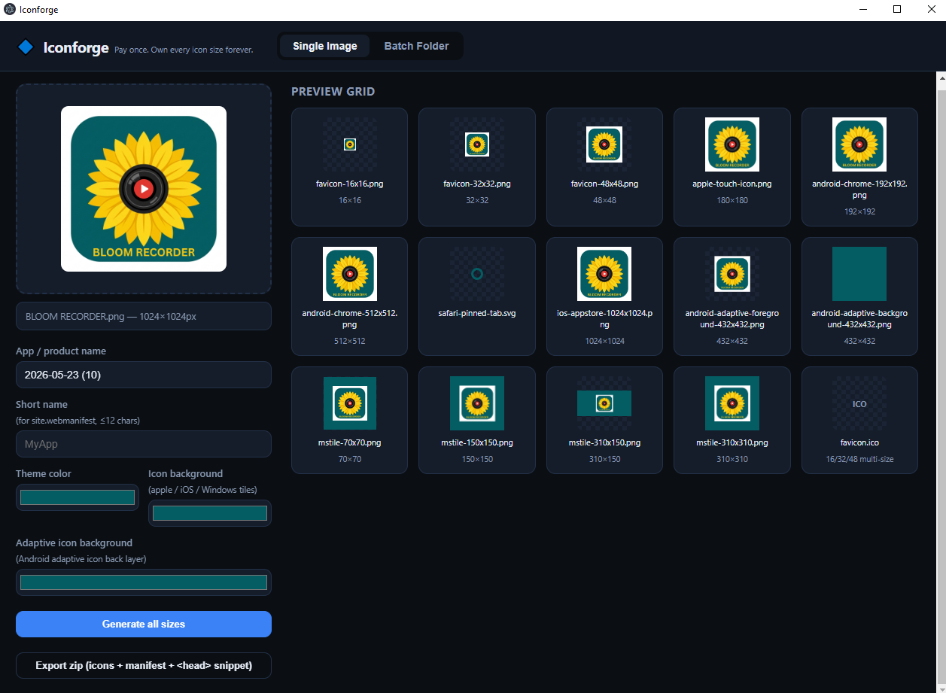The image size is (946, 693).
Task: Click the 16/32/48 multi-size text
Action: [859, 459]
